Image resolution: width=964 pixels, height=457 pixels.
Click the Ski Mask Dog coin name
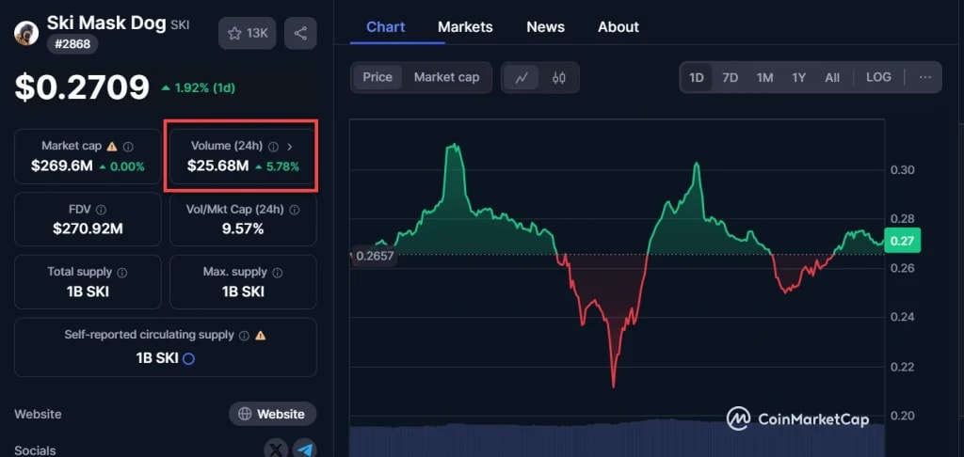point(106,24)
